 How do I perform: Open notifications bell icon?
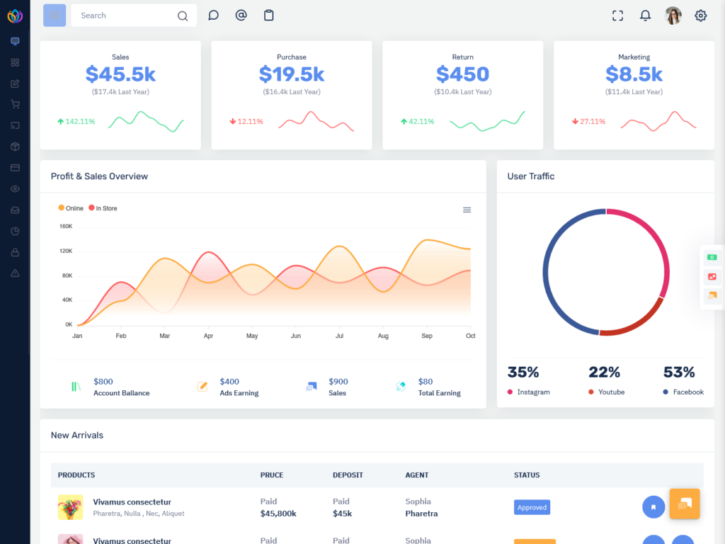pyautogui.click(x=645, y=16)
